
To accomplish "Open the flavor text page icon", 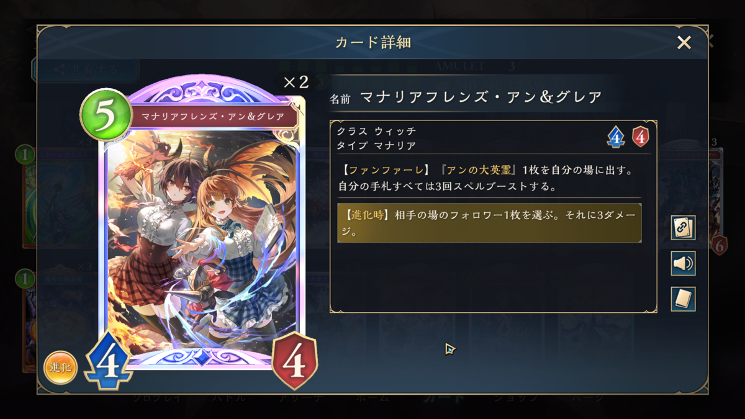I will (x=683, y=299).
